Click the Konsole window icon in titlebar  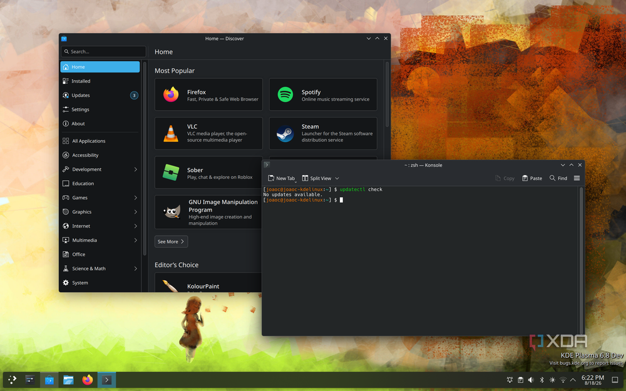267,165
